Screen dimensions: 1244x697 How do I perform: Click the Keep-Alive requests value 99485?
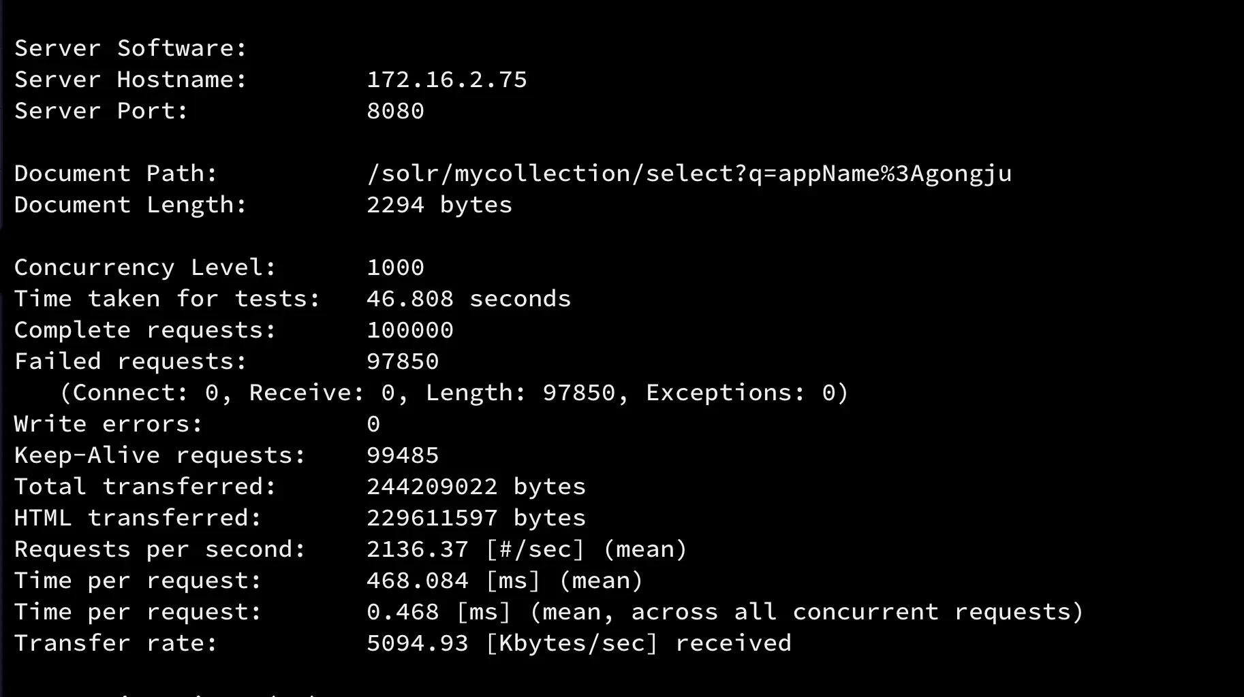coord(403,455)
